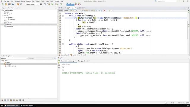Click the second green re-run icon in Output panel
This screenshot has height=107, width=190.
(x=59, y=63)
